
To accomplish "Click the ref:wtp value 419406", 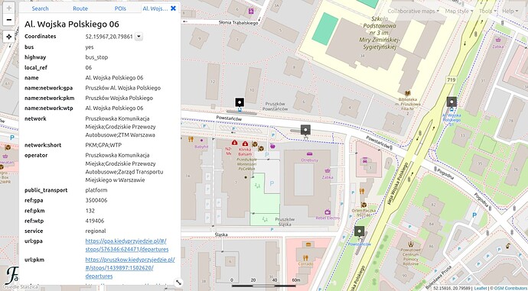I will 95,221.
